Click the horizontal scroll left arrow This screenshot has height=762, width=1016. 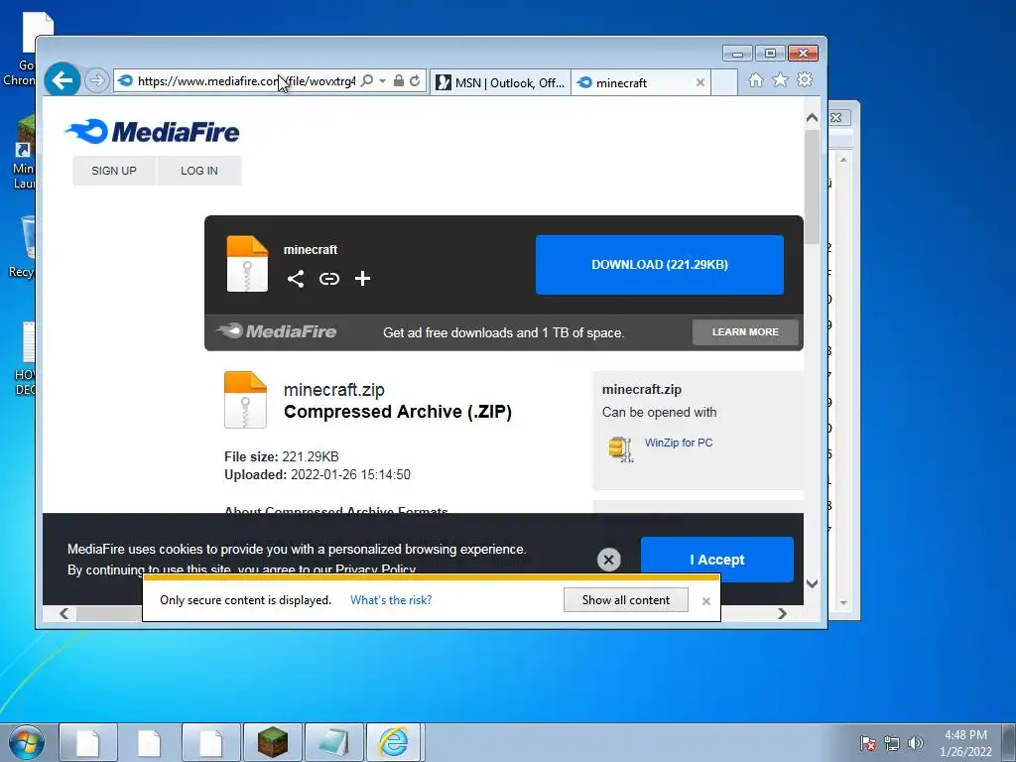pyautogui.click(x=63, y=613)
